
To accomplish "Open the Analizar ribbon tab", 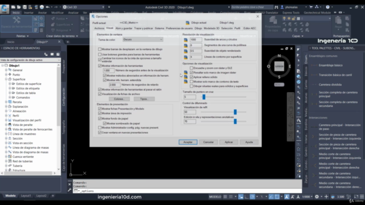I will click(74, 13).
